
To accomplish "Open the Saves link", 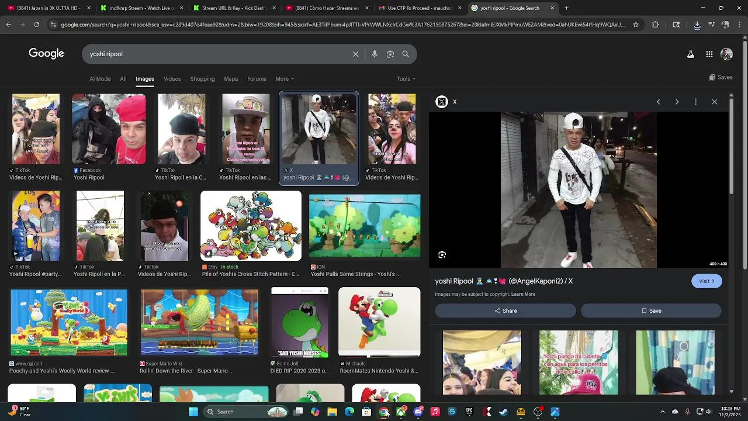I will [x=721, y=77].
